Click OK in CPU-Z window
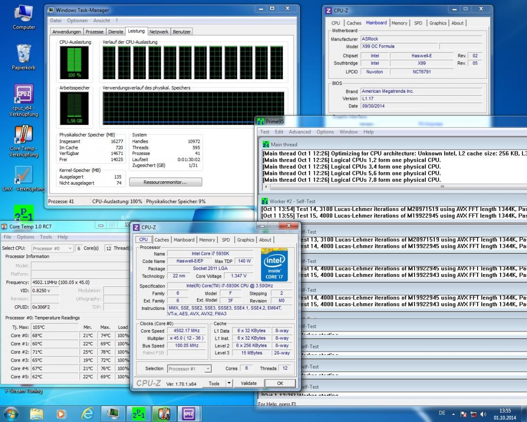Screen dimensions: 527x422 280,383
